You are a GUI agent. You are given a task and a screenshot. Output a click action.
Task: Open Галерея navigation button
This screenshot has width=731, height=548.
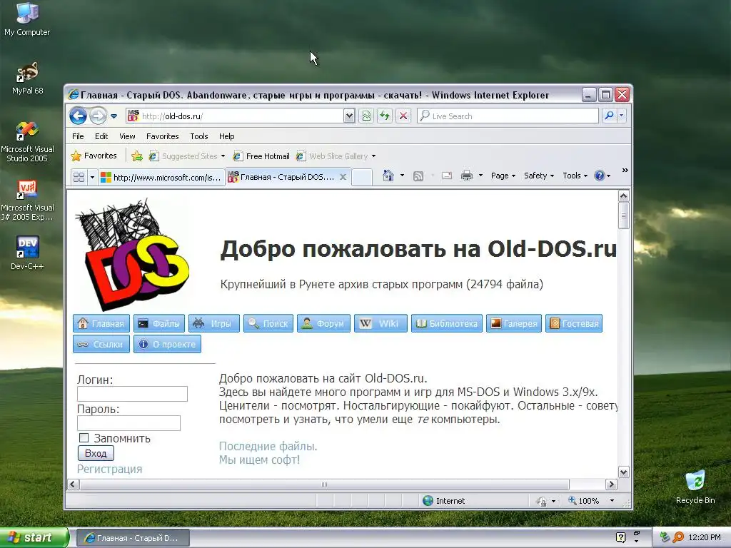click(x=514, y=323)
